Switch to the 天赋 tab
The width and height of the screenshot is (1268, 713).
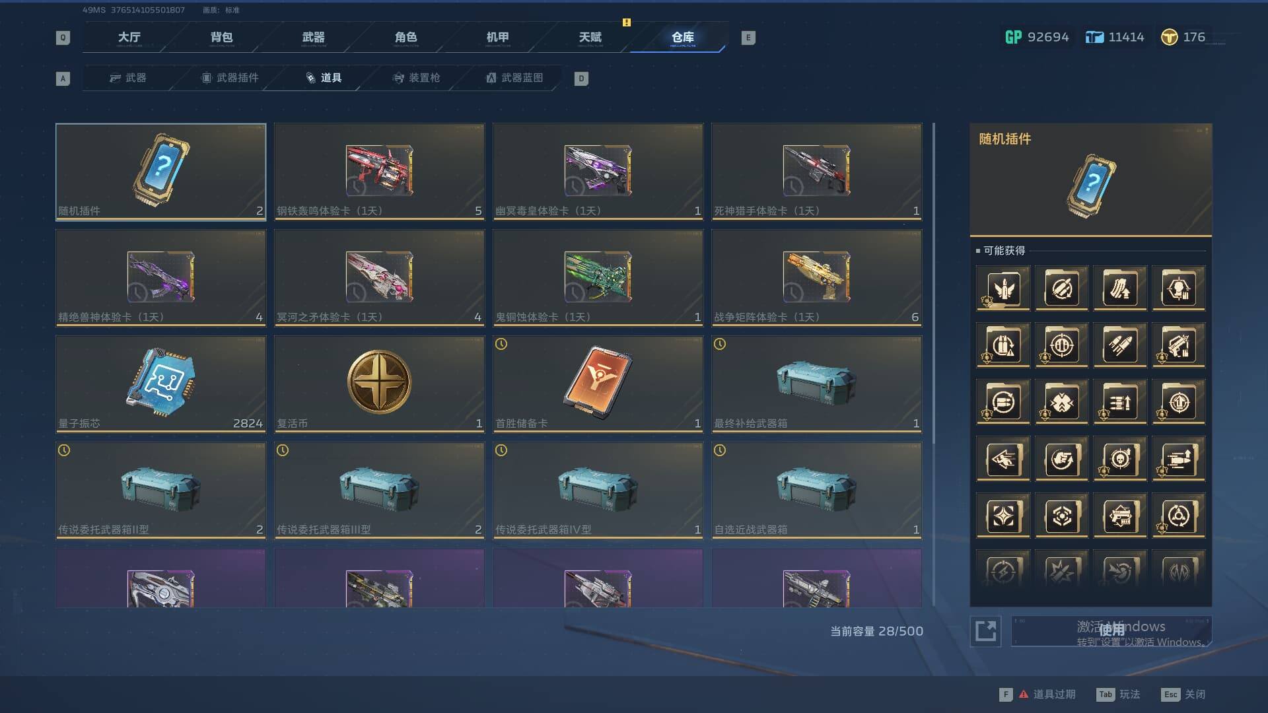tap(590, 38)
